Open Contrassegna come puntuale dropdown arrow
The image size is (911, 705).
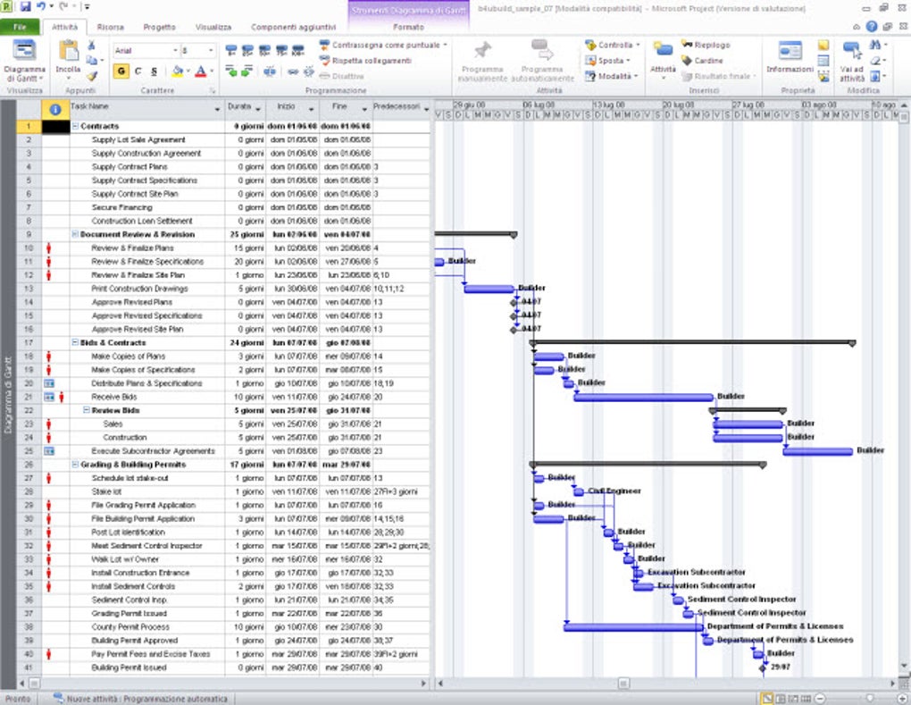pyautogui.click(x=446, y=45)
